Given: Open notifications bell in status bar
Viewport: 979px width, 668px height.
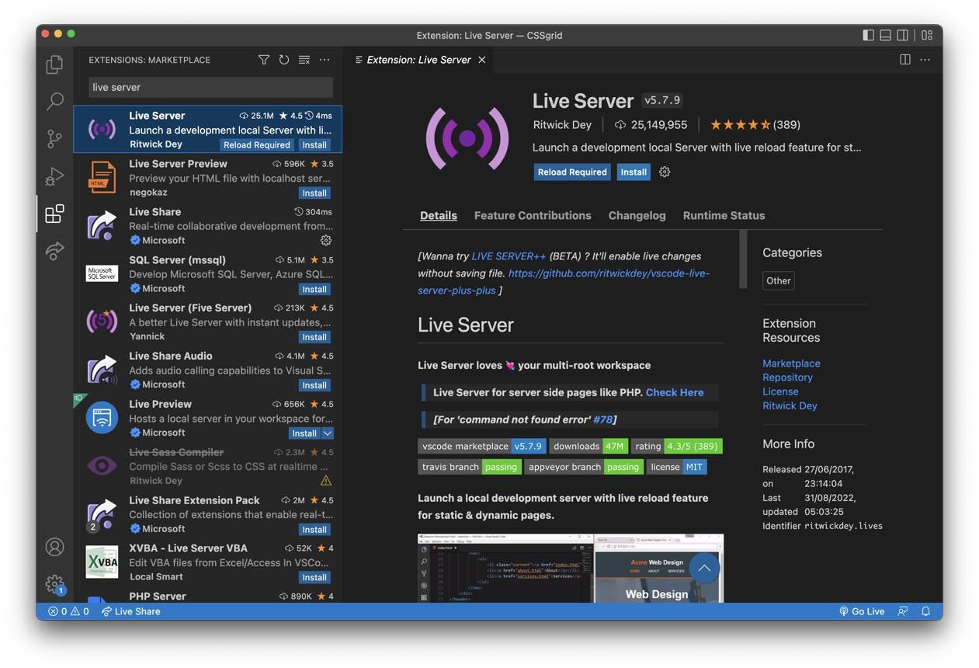Looking at the screenshot, I should 926,611.
